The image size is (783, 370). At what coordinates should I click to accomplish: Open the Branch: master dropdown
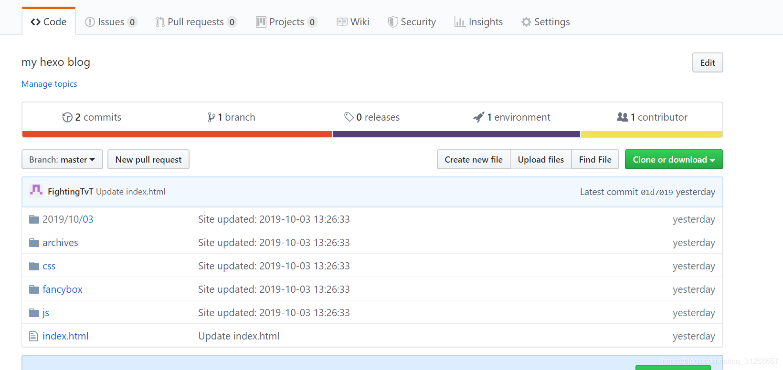tap(62, 159)
